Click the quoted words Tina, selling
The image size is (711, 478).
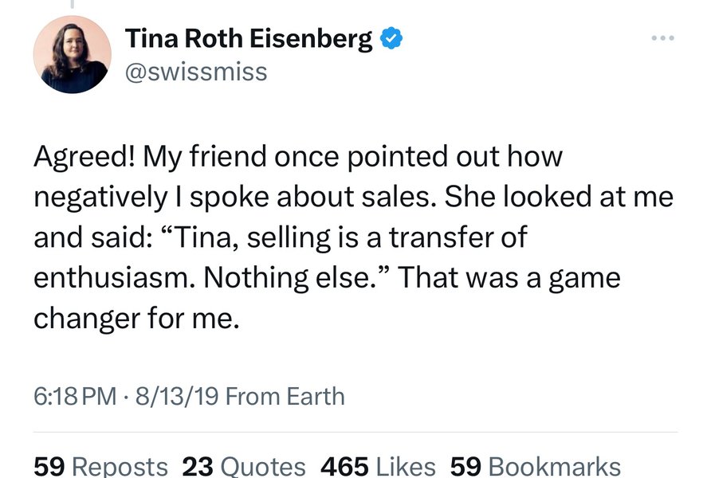coord(246,237)
